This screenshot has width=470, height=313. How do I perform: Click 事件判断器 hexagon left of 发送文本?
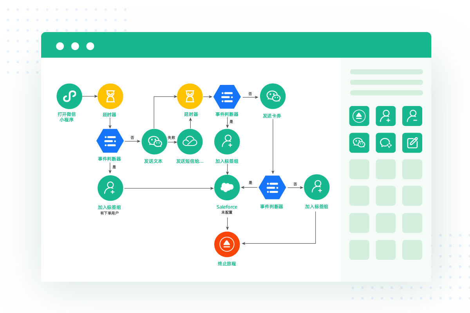click(x=110, y=141)
